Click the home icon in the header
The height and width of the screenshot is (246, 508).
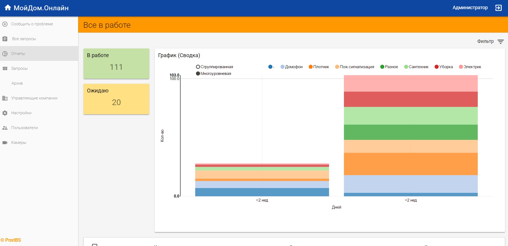[x=8, y=8]
